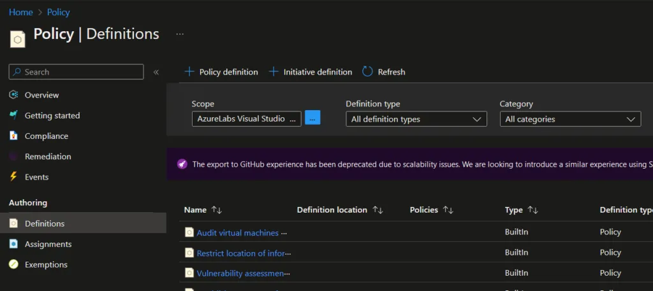This screenshot has width=653, height=291.
Task: Collapse the sidebar with double chevron
Action: click(x=156, y=72)
